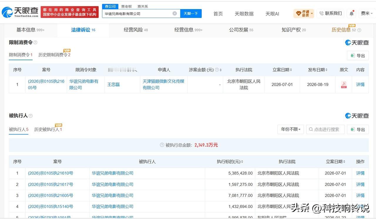Sort by 立案日期 in 被执行人 table
This screenshot has width=376, height=219.
pyautogui.click(x=344, y=162)
